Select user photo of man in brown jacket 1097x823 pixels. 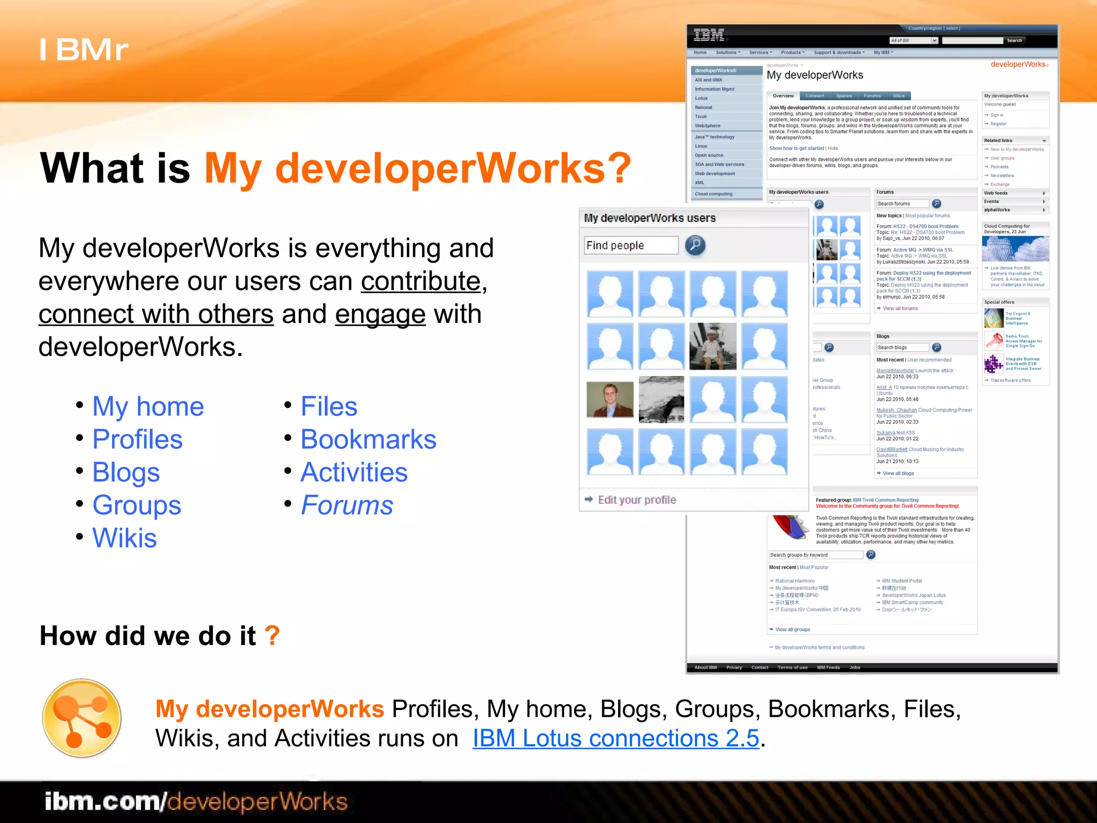610,400
